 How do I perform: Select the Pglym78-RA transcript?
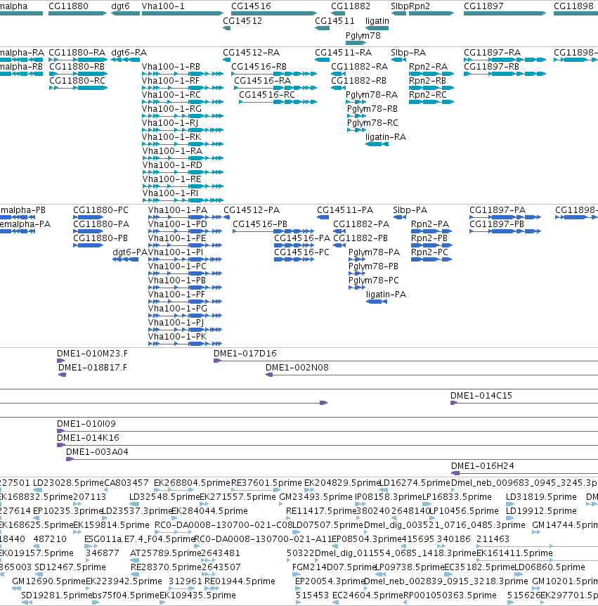[x=356, y=102]
